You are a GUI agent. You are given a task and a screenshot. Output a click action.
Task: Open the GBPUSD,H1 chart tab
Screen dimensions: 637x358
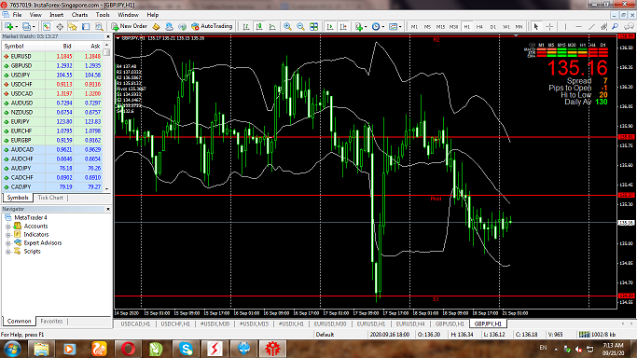click(x=450, y=324)
